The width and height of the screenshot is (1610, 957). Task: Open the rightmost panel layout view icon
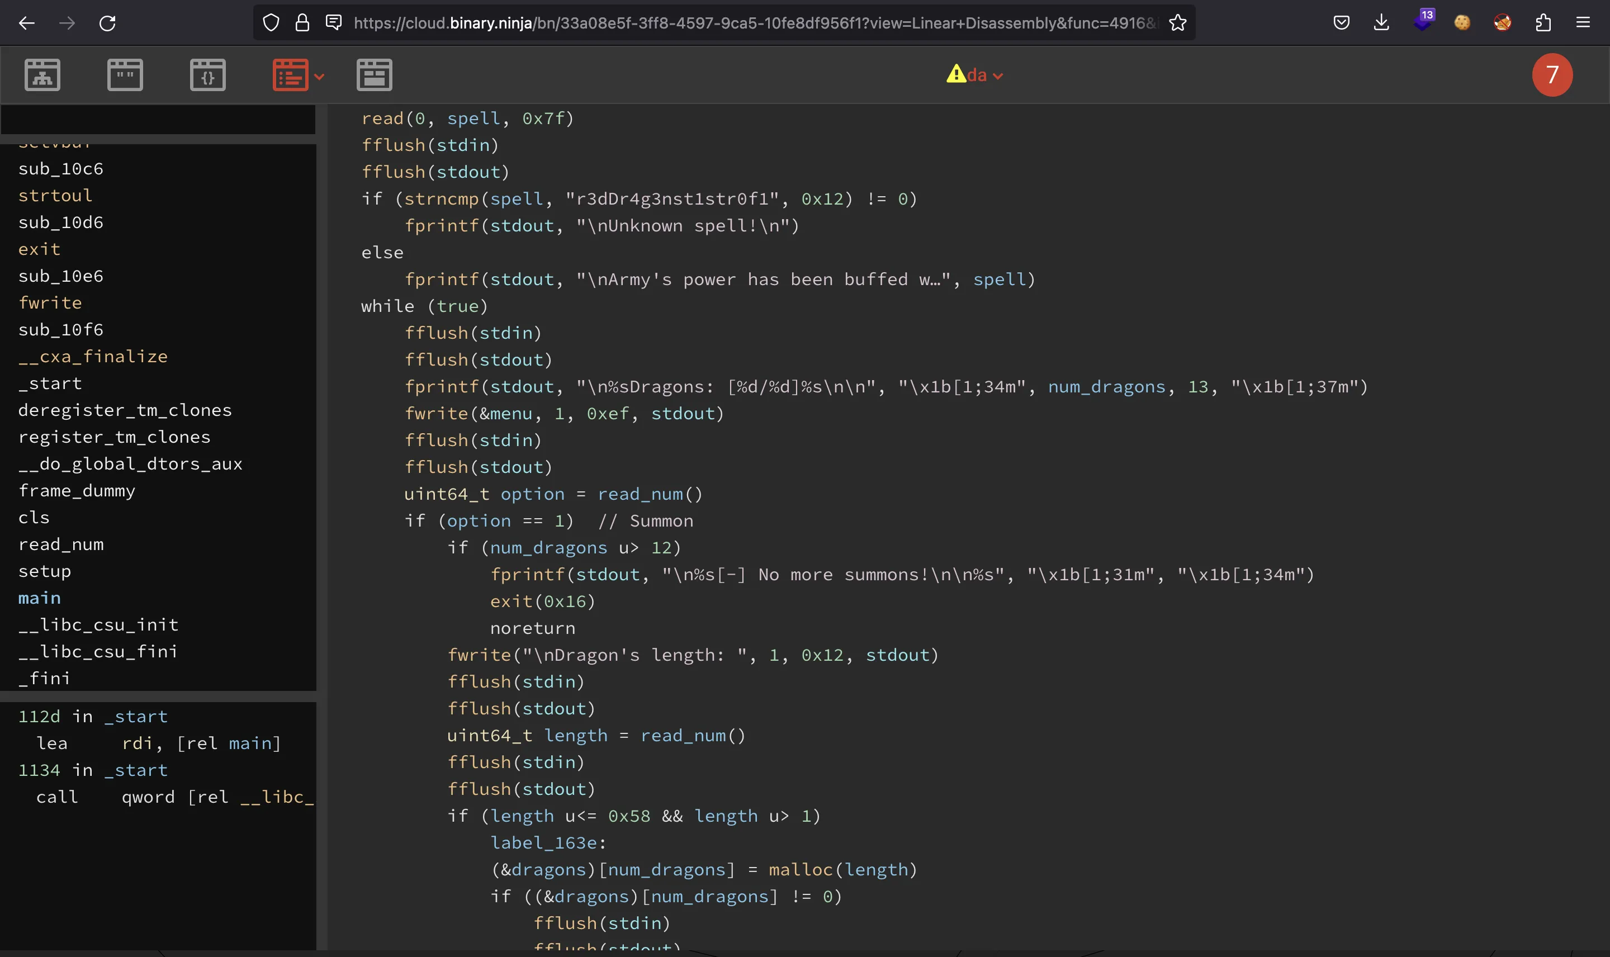[374, 75]
